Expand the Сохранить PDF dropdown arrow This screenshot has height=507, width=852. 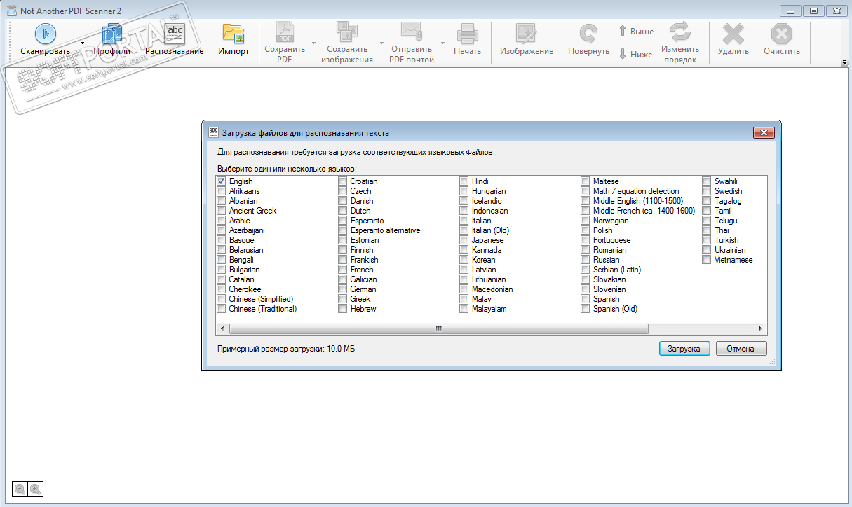313,43
